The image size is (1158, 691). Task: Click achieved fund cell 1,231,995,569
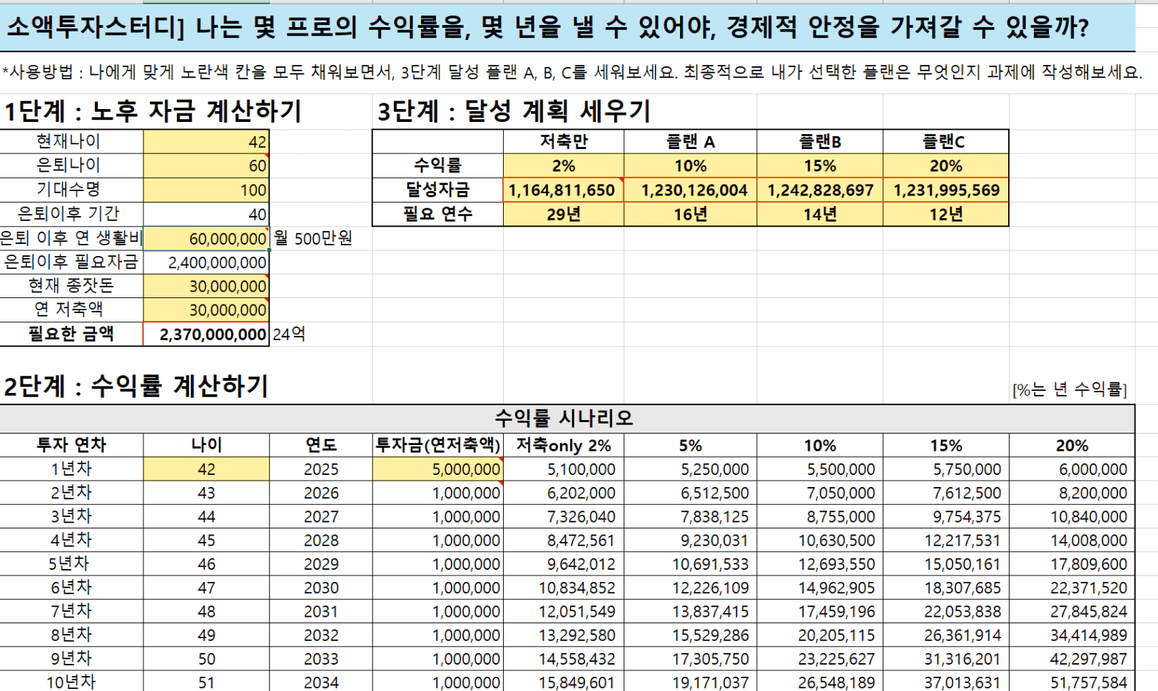(x=946, y=190)
